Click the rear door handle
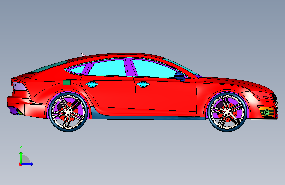Screen dimensions: 285x185 pyautogui.click(x=92, y=84)
